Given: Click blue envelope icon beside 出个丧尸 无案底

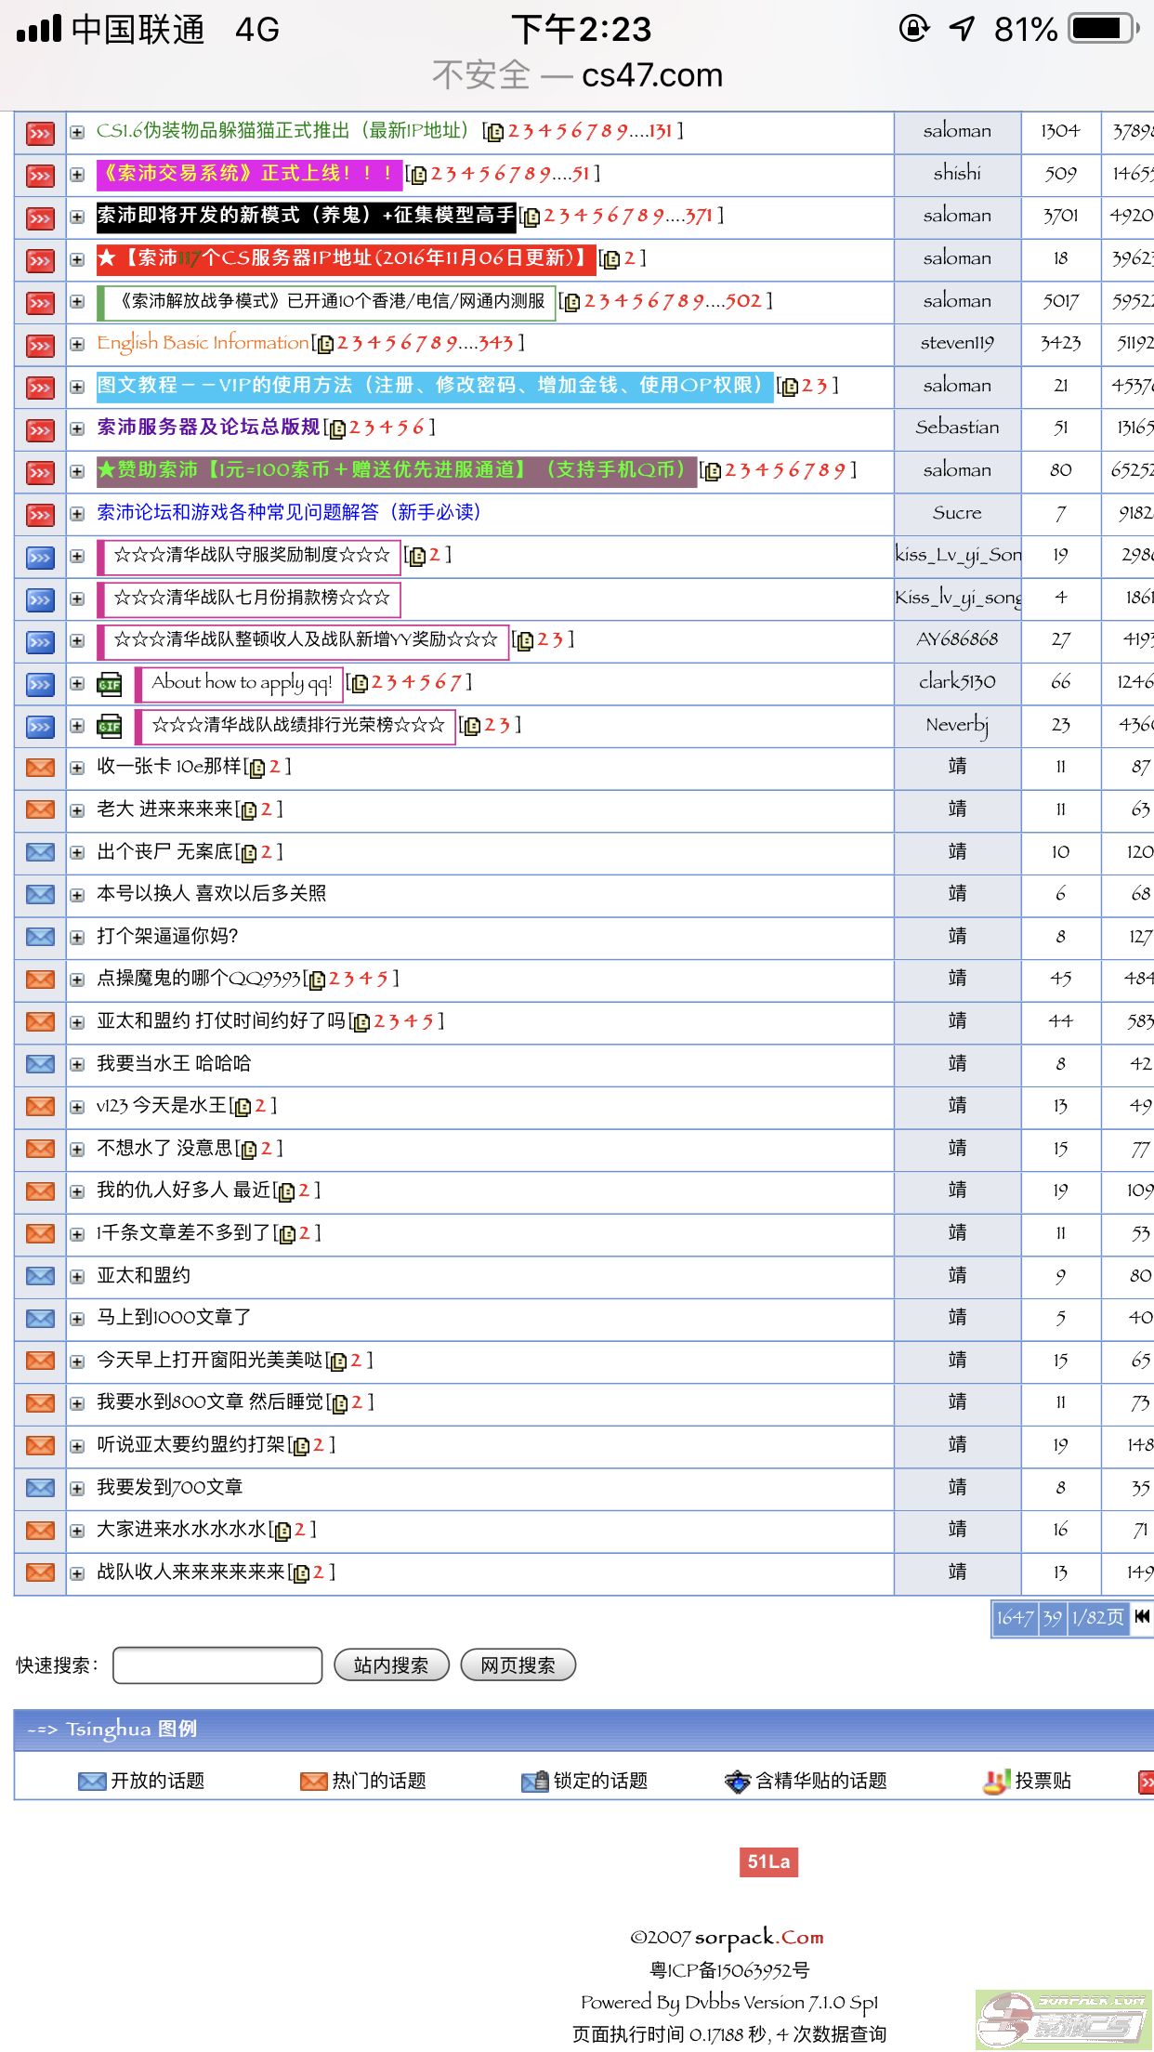Looking at the screenshot, I should coord(39,852).
